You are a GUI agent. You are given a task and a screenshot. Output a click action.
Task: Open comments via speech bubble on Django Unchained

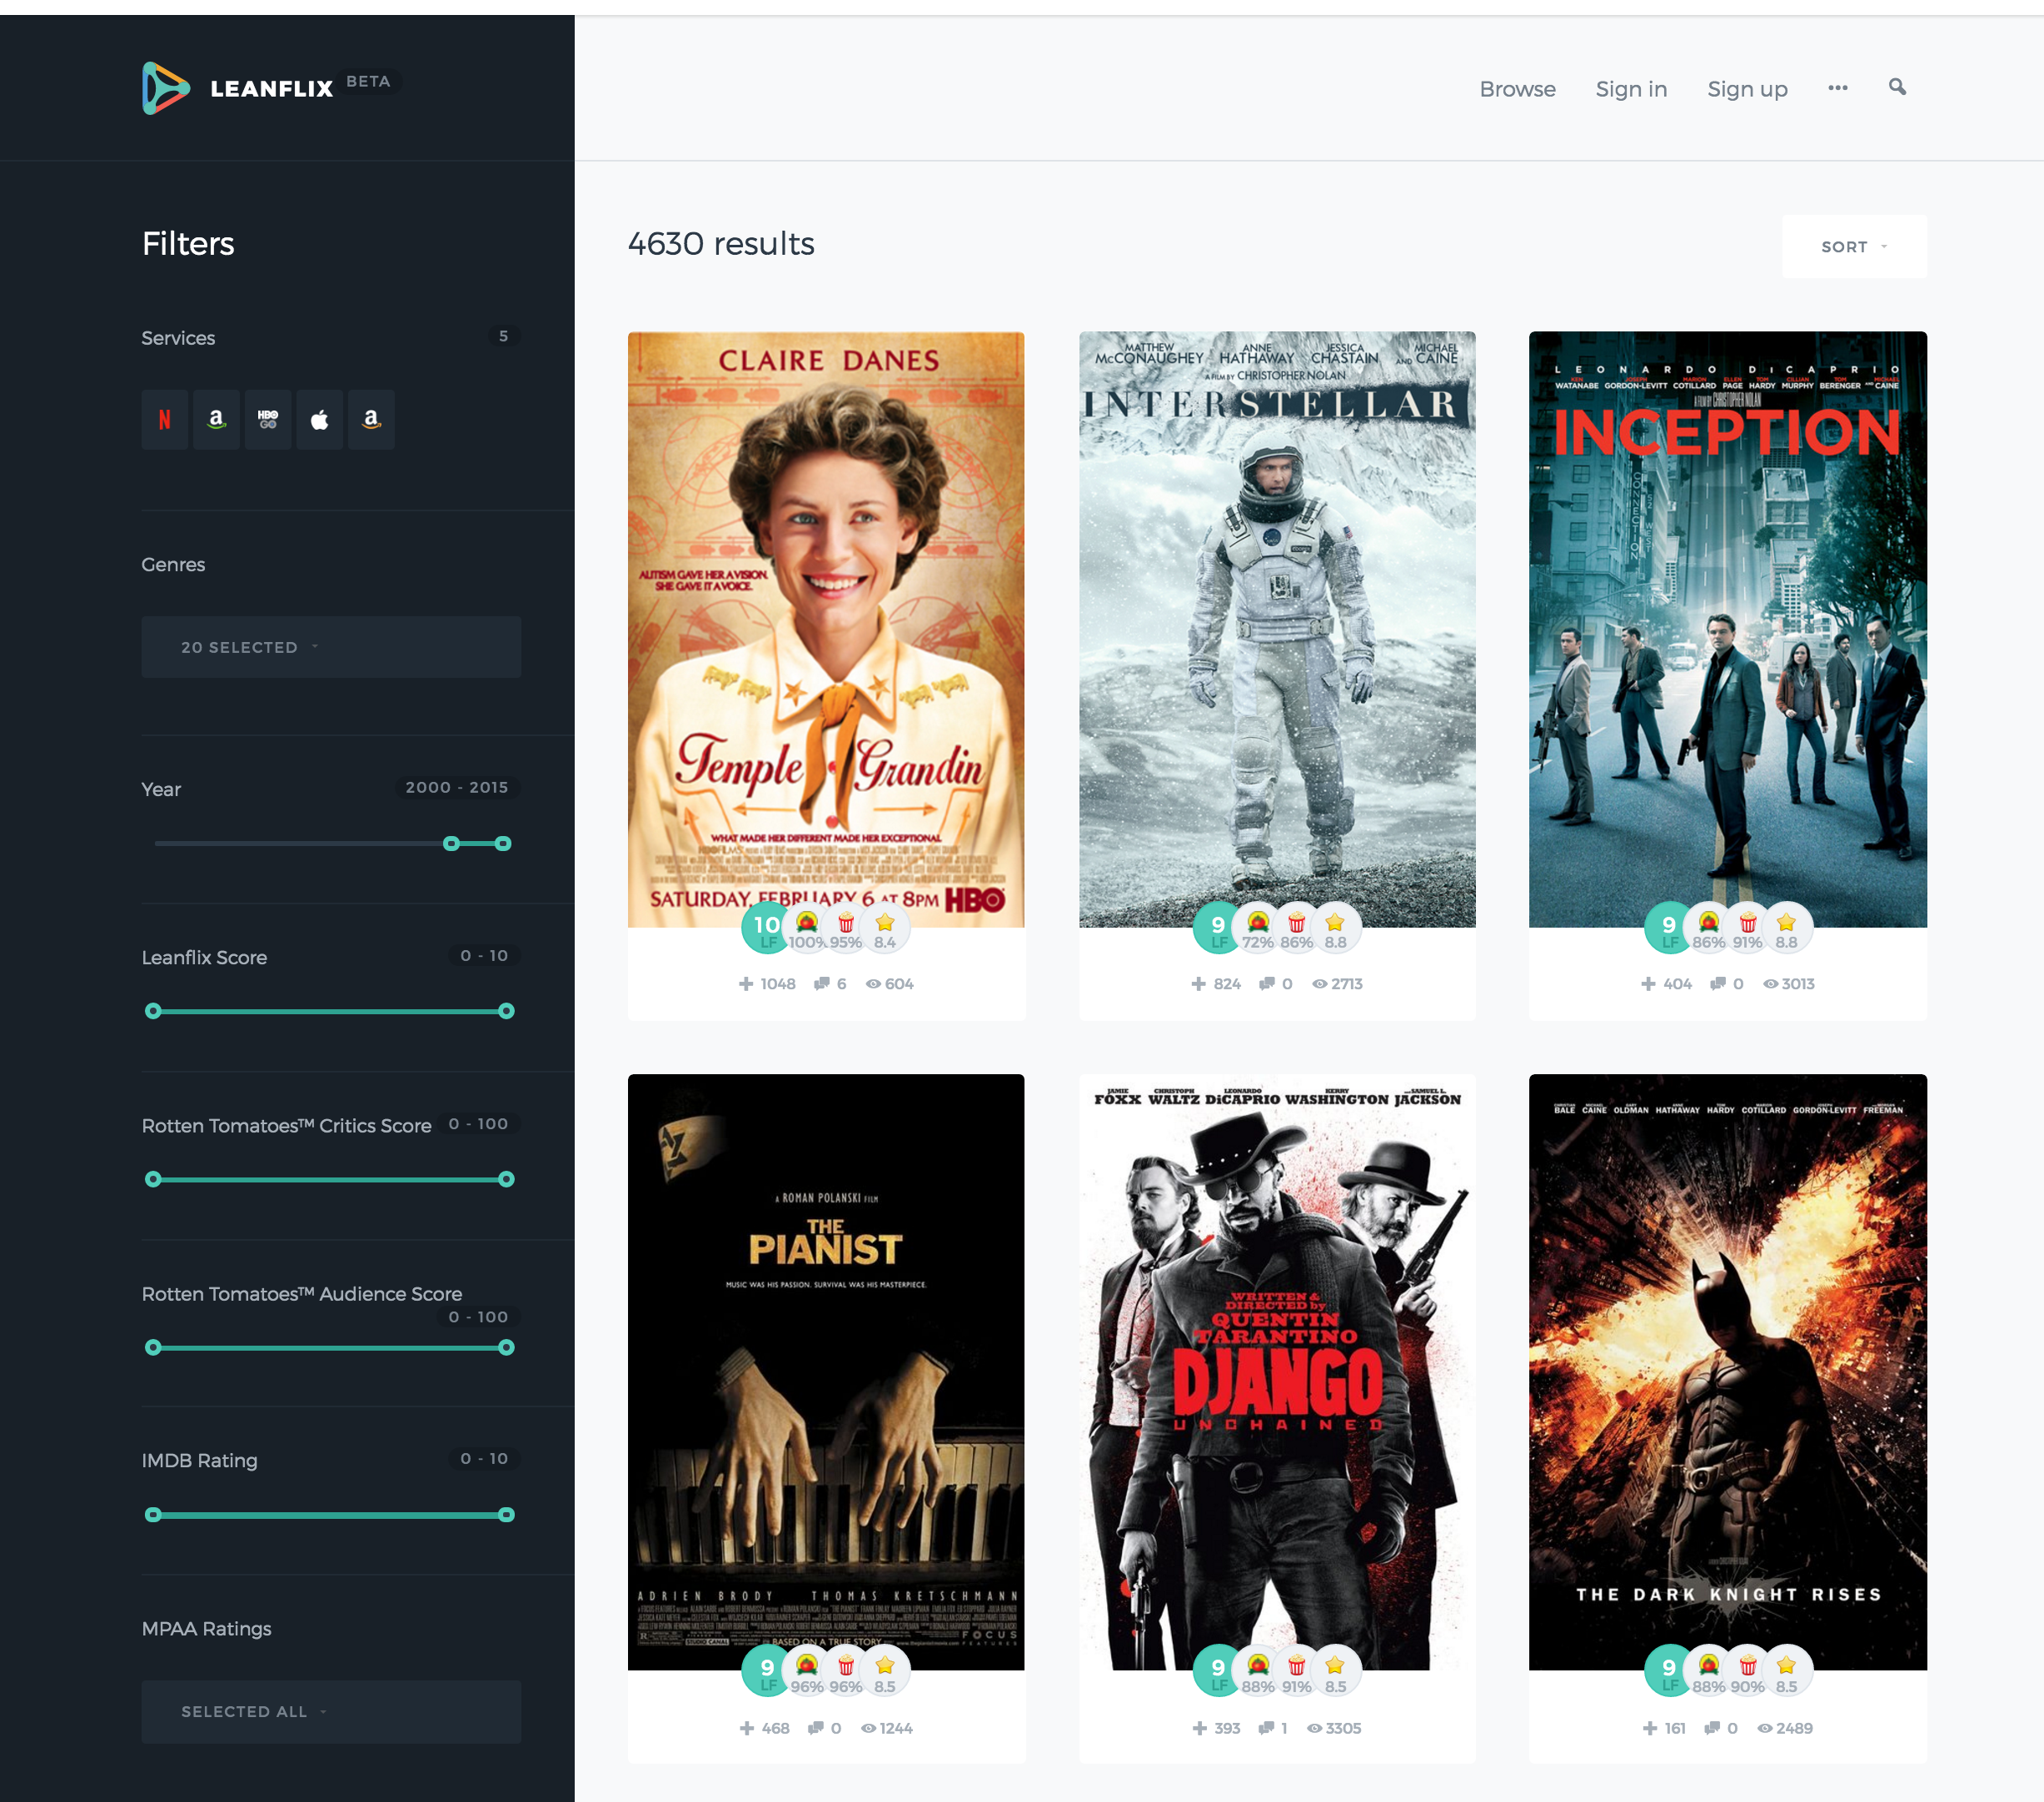[x=1267, y=1727]
